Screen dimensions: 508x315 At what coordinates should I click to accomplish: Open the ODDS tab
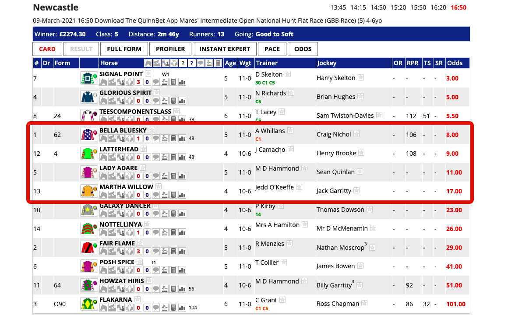303,49
